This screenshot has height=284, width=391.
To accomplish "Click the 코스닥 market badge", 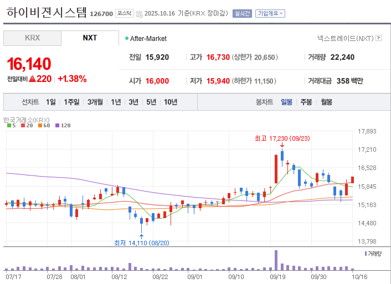I will pos(124,13).
